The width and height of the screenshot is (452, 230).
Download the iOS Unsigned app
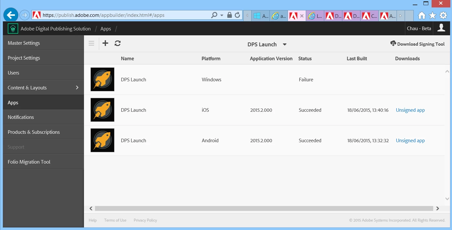point(410,110)
